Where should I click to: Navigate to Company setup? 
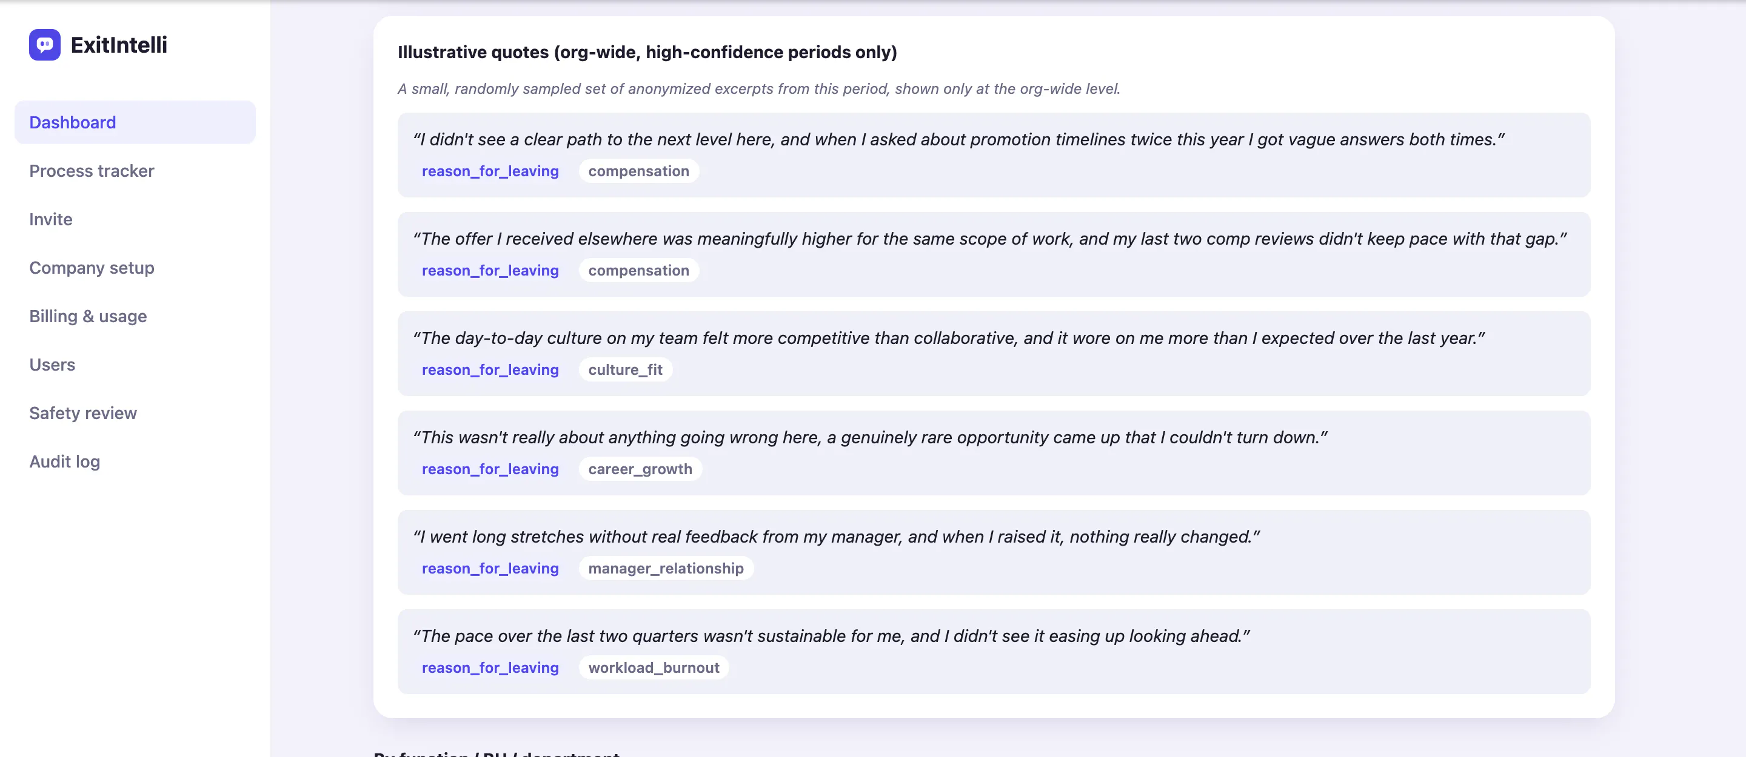coord(92,268)
